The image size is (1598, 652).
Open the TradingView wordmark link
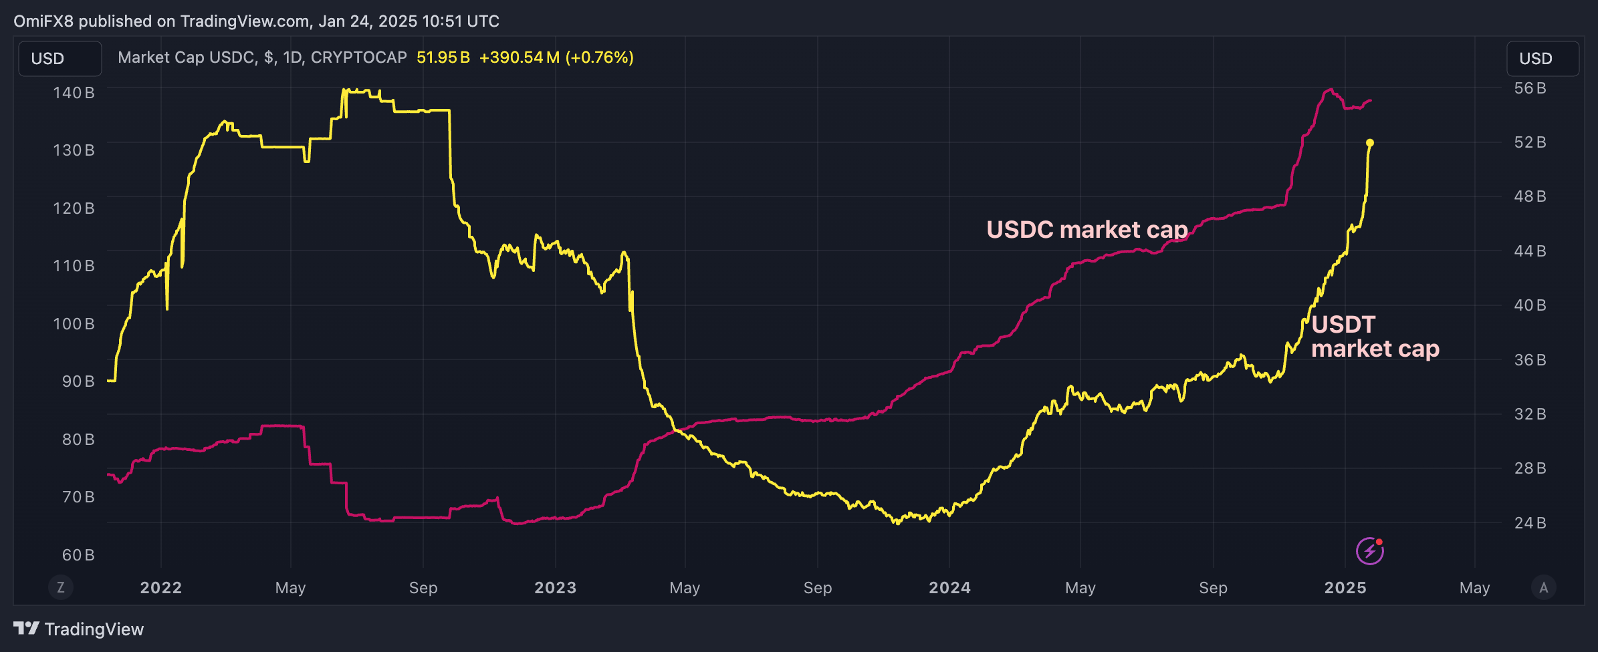point(94,629)
